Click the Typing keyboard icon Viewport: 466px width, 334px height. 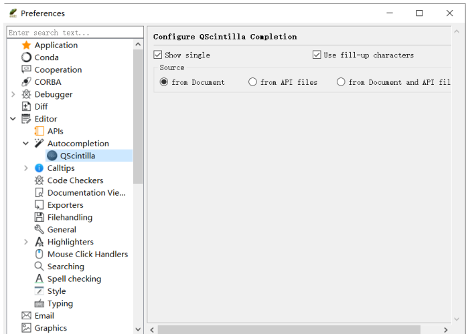coord(39,303)
